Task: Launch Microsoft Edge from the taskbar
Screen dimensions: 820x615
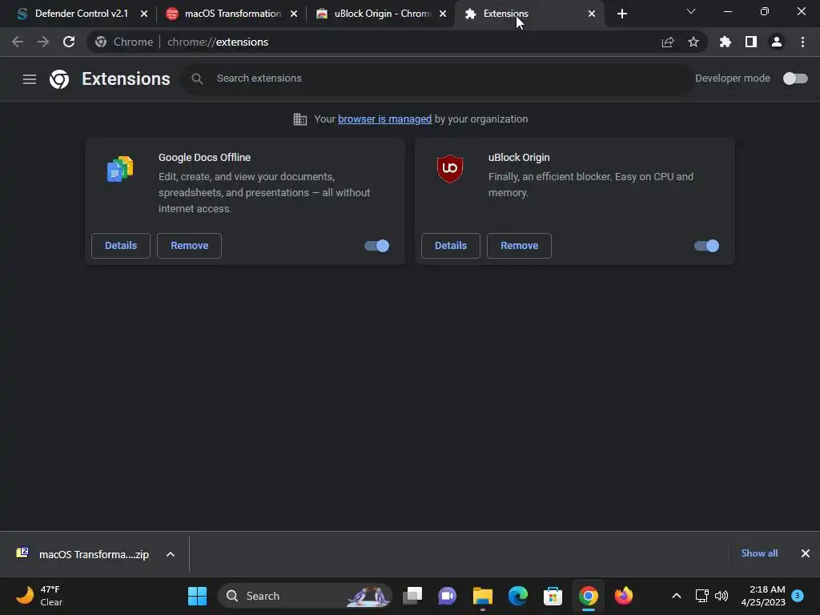Action: (x=518, y=596)
